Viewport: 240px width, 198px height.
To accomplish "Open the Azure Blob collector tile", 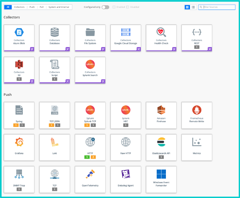I will (x=19, y=38).
